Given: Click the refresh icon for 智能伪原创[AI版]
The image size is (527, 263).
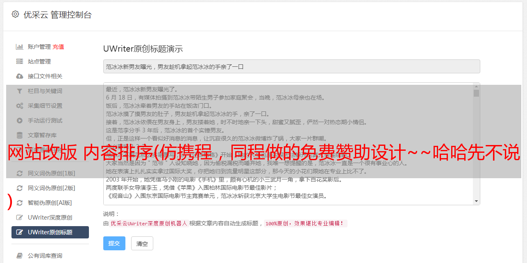Looking at the screenshot, I should point(19,203).
